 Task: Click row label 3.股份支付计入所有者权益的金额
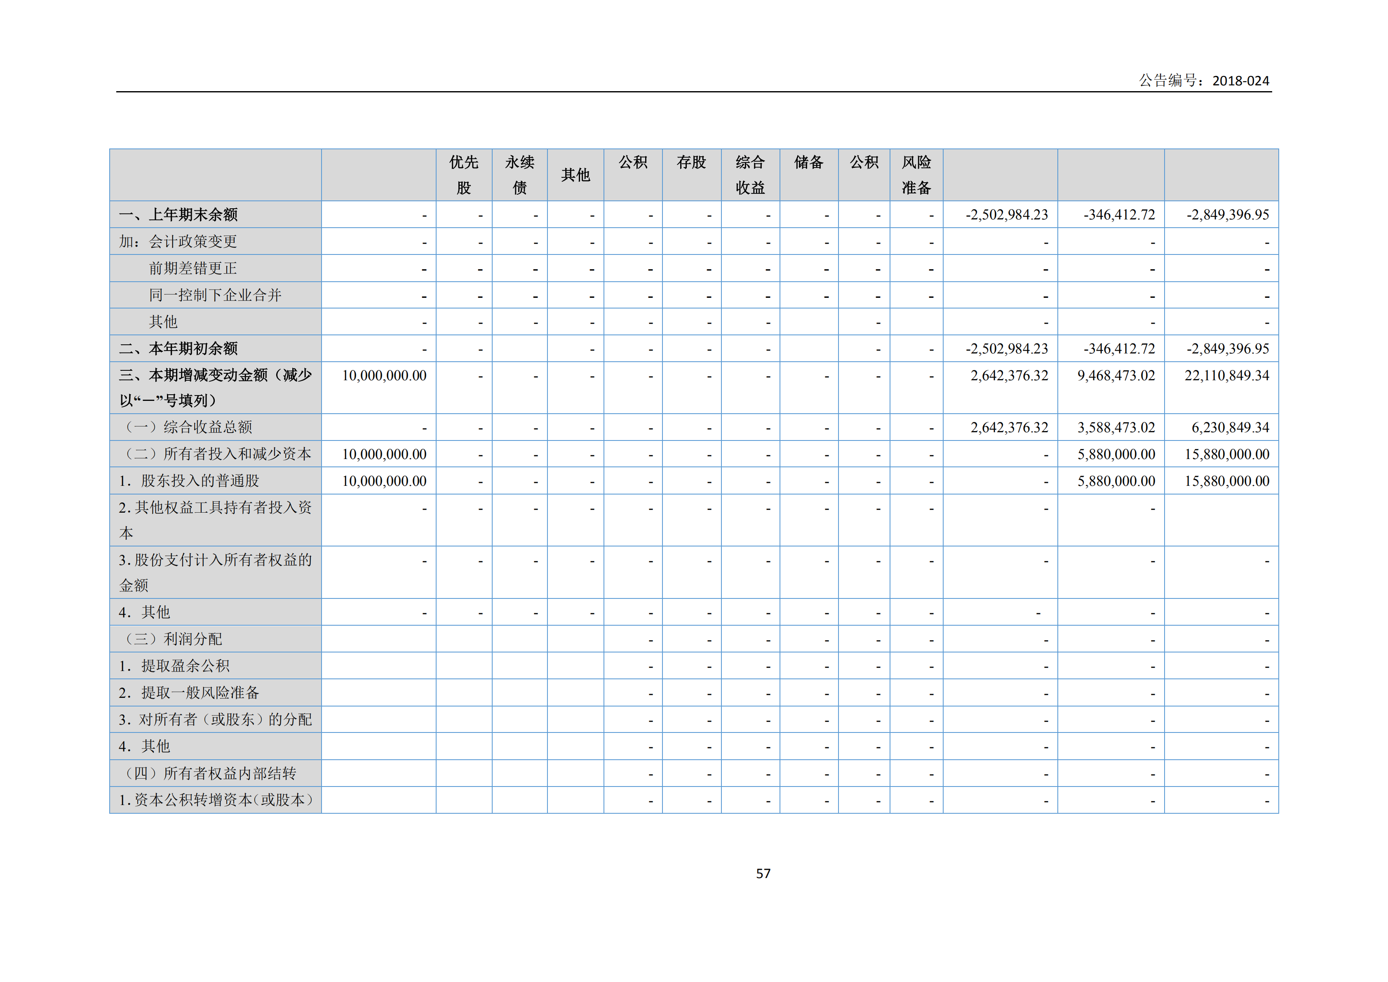215,572
